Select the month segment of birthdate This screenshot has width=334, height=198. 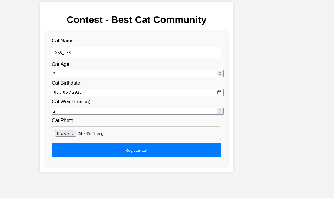56,93
